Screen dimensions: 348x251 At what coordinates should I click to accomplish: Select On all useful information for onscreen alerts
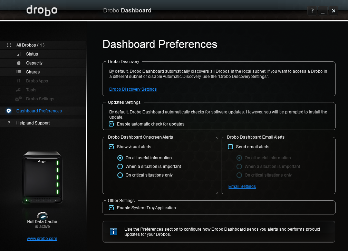click(120, 158)
